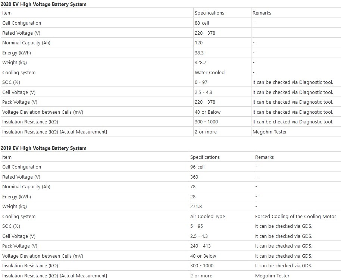This screenshot has width=341, height=280.
Task: Select the 78 nominal capacity value
Action: point(193,186)
